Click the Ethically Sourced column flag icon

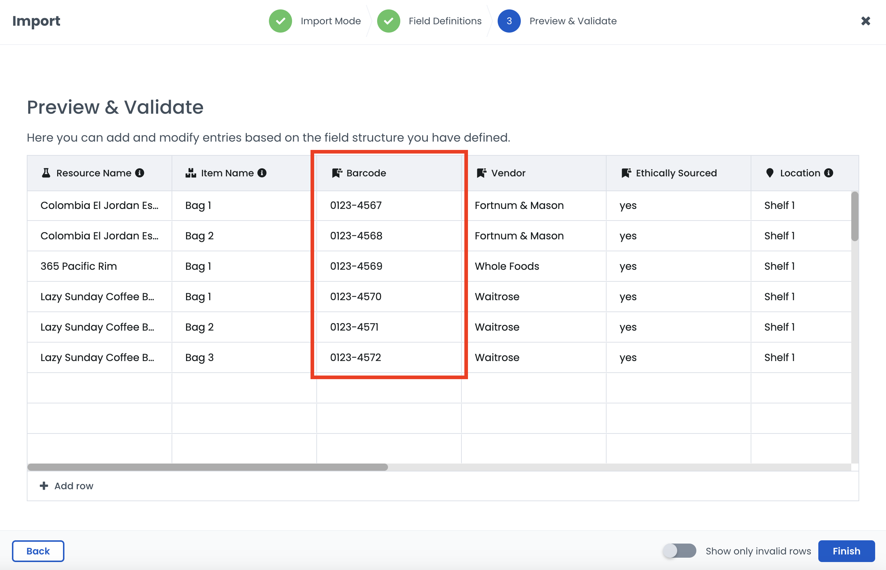point(626,173)
